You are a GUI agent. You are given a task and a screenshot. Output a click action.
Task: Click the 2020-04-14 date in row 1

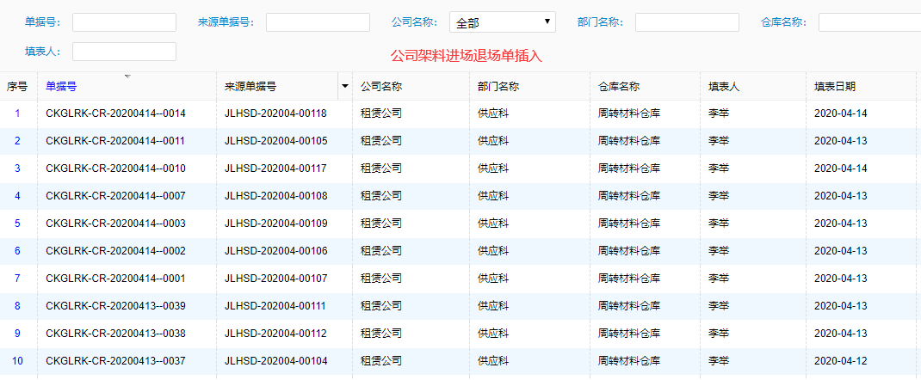tap(841, 113)
